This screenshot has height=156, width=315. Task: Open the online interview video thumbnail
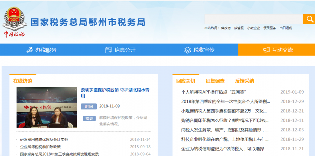tap(47, 107)
